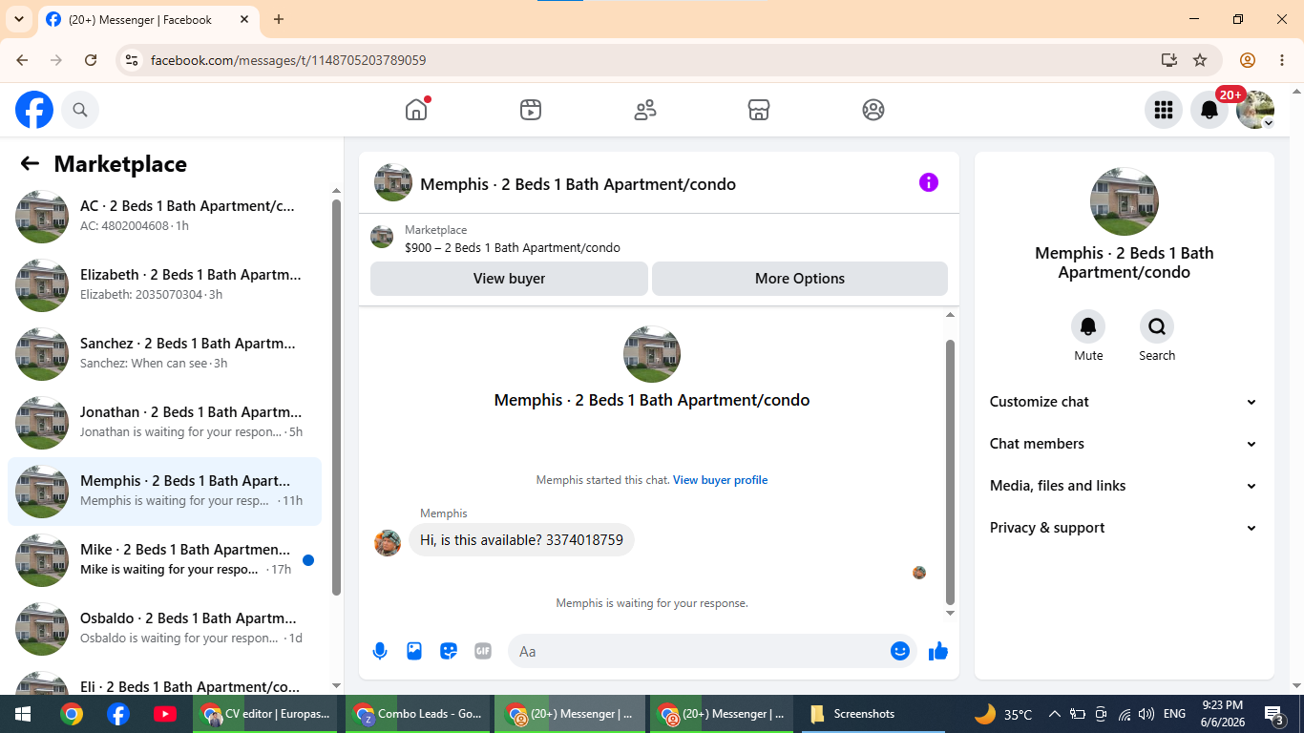Send a thumbs-up like
Viewport: 1304px width, 733px height.
[938, 651]
